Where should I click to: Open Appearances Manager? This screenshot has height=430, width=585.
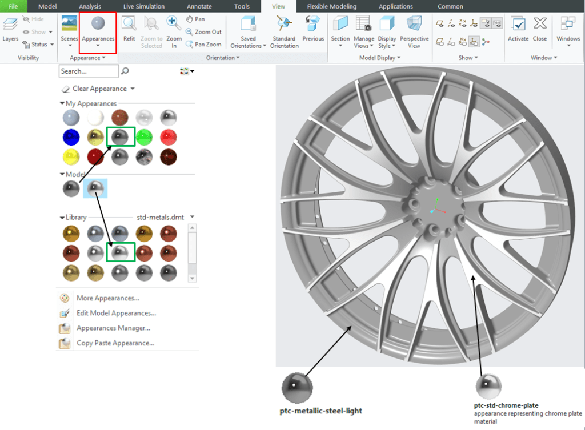coord(113,328)
